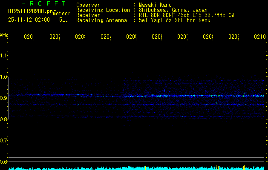
Task: Click the 0.7 kHz frequency axis label
Action: coord(4,140)
